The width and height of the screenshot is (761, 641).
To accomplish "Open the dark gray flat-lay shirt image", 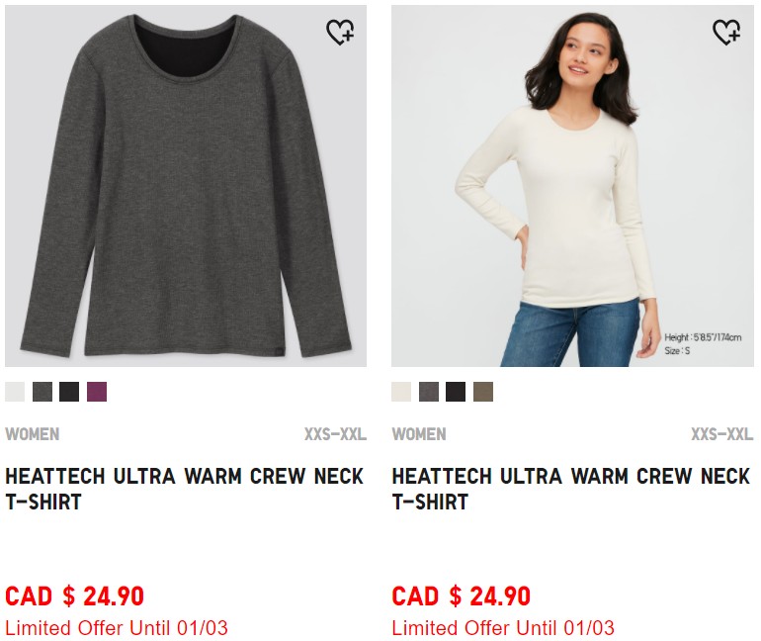I will point(186,186).
